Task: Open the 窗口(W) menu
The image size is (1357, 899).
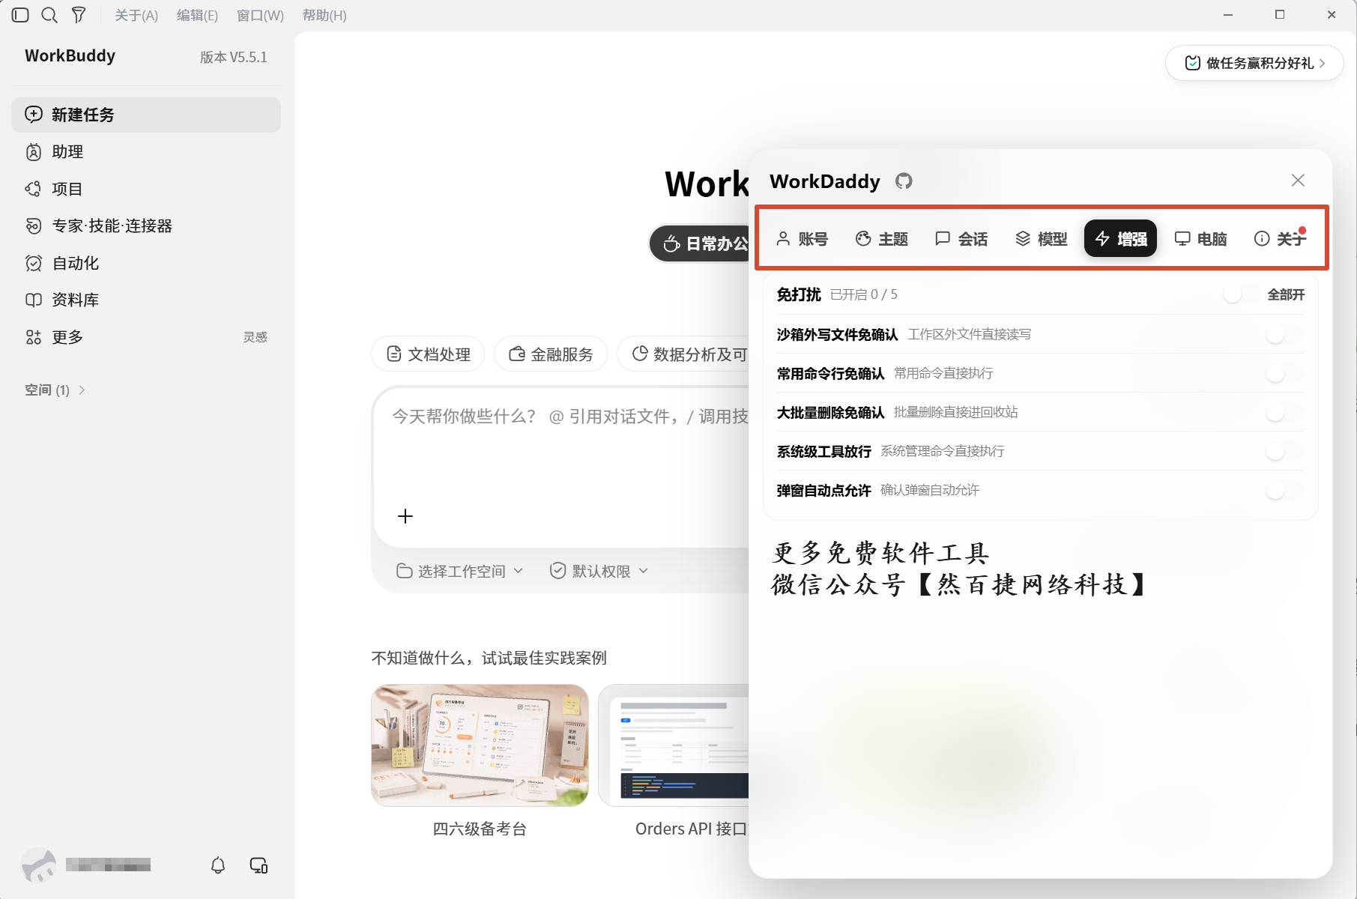Action: pyautogui.click(x=260, y=15)
